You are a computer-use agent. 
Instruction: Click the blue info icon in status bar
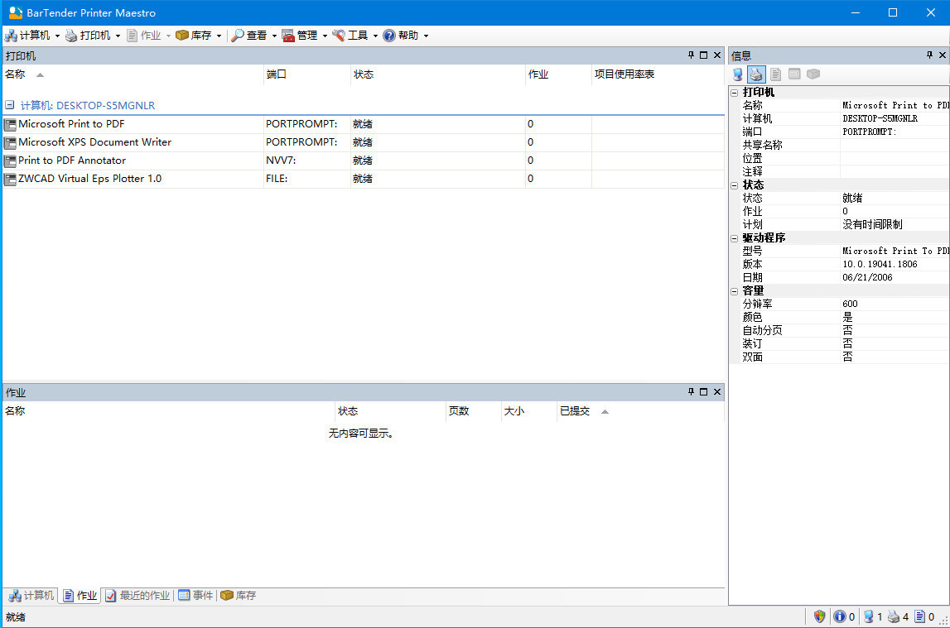(x=839, y=616)
